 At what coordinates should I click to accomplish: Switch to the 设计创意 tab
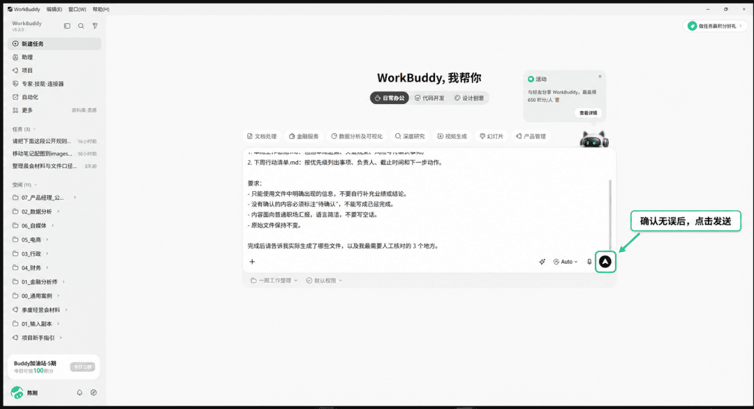[x=469, y=98]
